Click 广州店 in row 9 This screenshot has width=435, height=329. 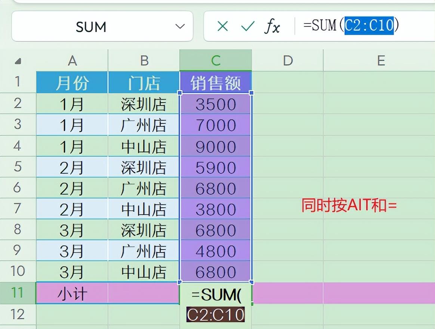[144, 251]
